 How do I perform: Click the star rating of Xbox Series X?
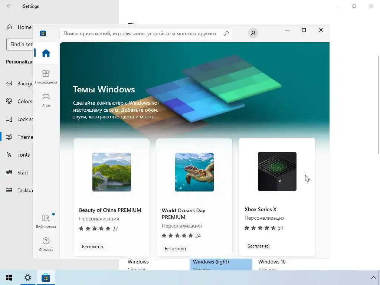pyautogui.click(x=264, y=228)
